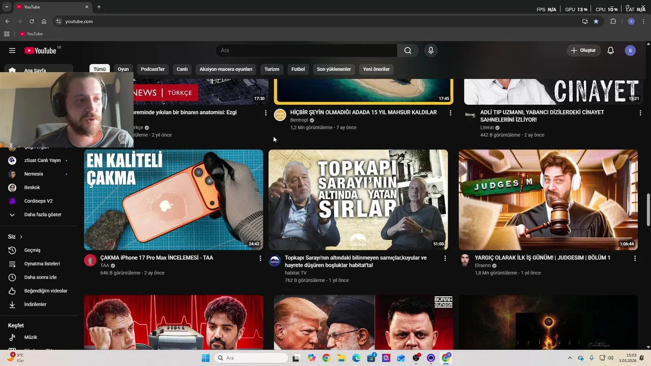651x366 pixels.
Task: Open options for YARGIÇ OLARAK video
Action: point(635,258)
